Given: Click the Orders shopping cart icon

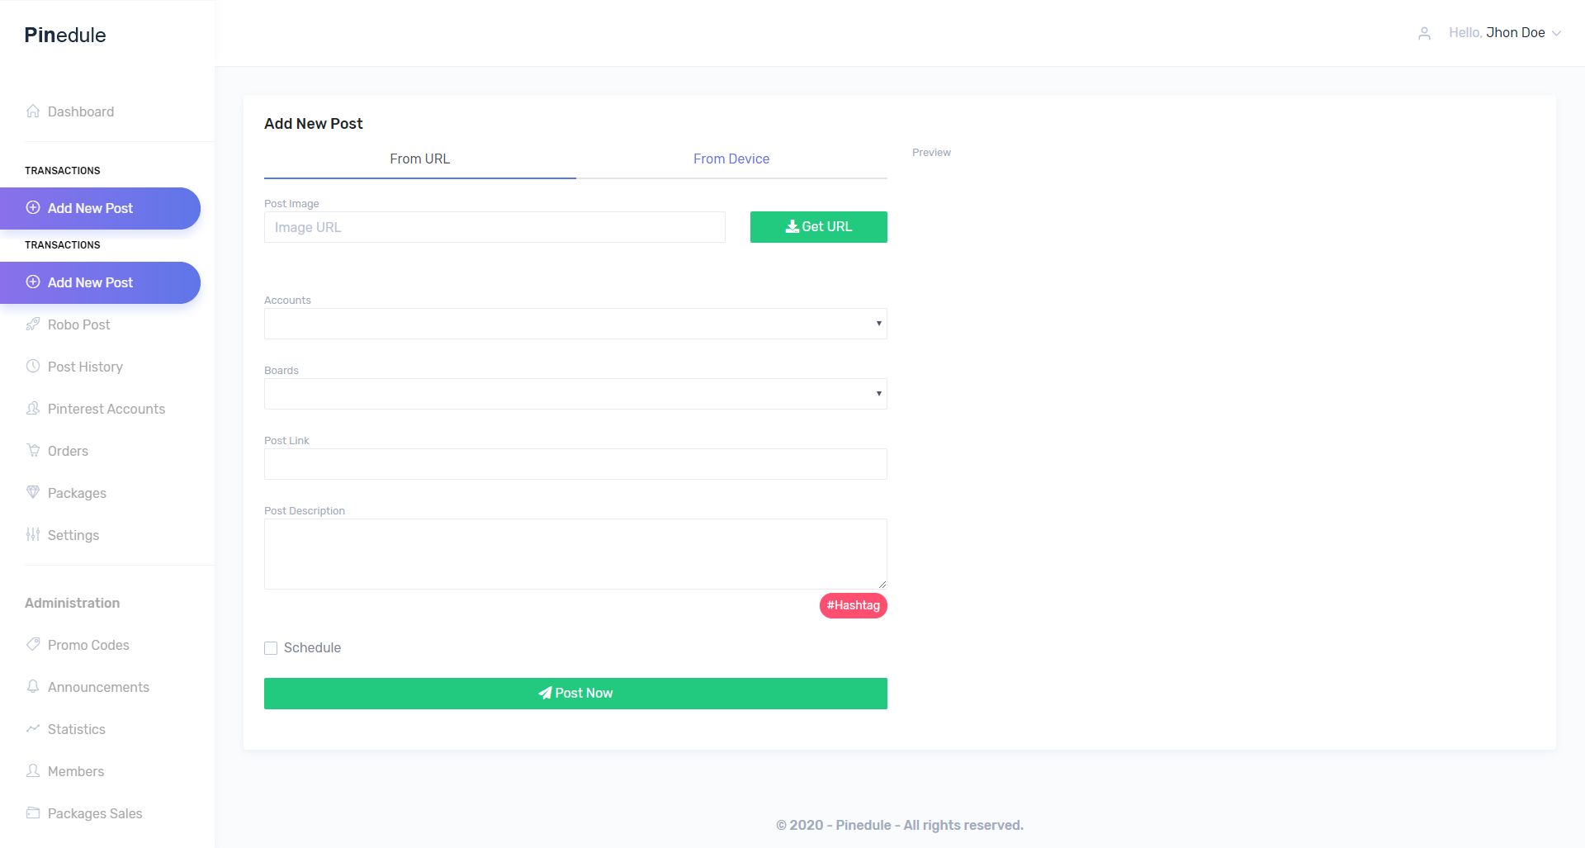Looking at the screenshot, I should (x=33, y=450).
